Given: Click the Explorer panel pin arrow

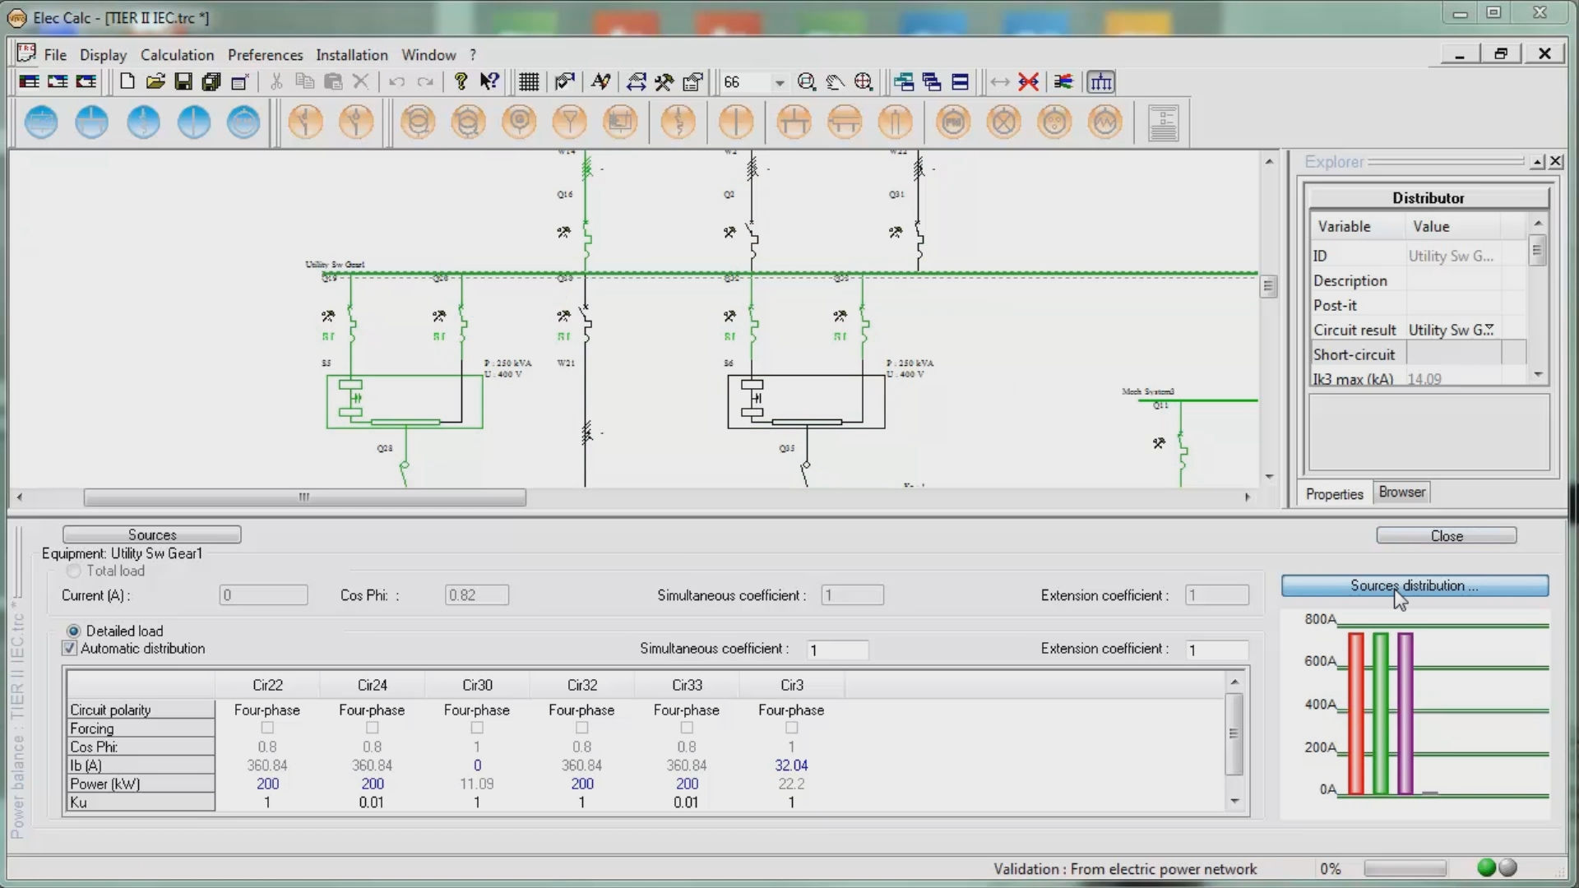Looking at the screenshot, I should [1537, 162].
